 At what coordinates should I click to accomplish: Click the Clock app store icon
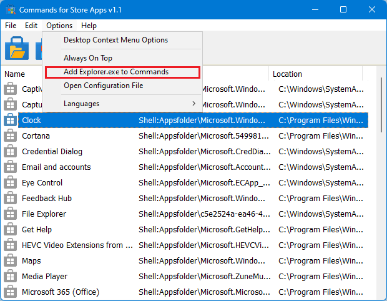10,120
